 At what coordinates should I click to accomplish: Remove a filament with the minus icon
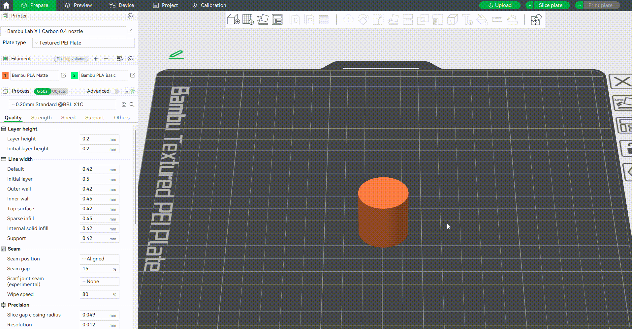click(x=106, y=59)
